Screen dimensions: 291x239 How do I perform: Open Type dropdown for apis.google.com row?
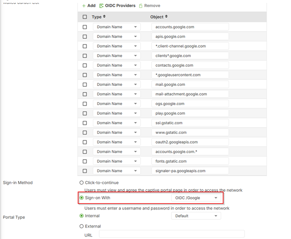(x=117, y=37)
